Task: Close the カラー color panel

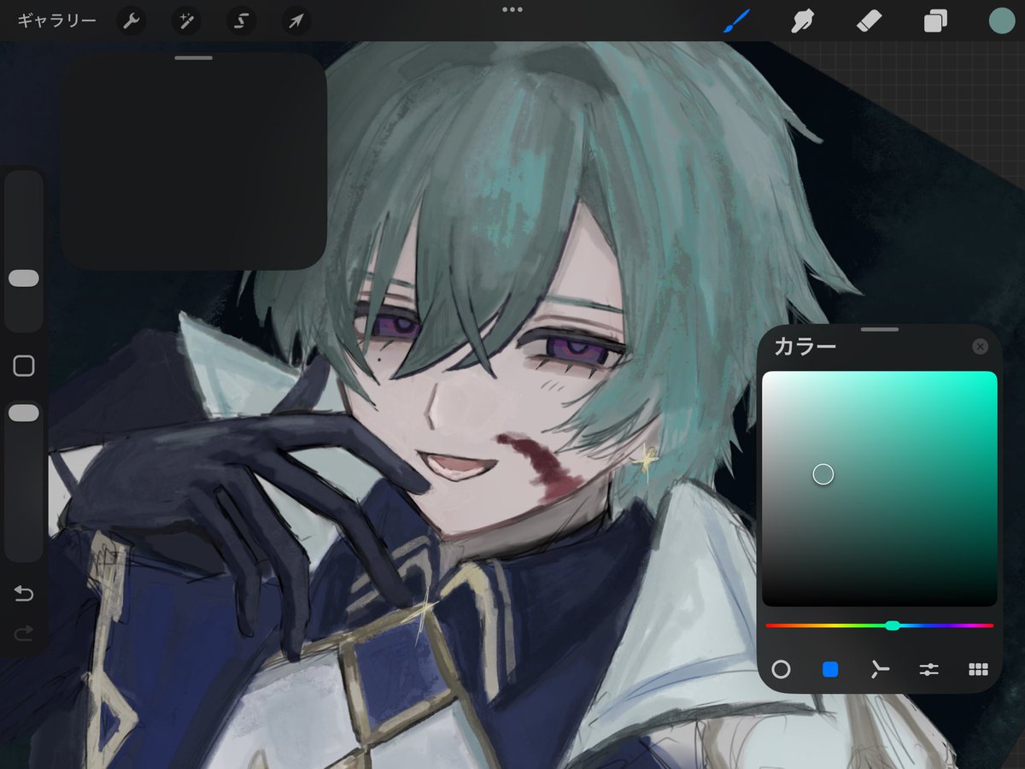Action: [x=981, y=346]
